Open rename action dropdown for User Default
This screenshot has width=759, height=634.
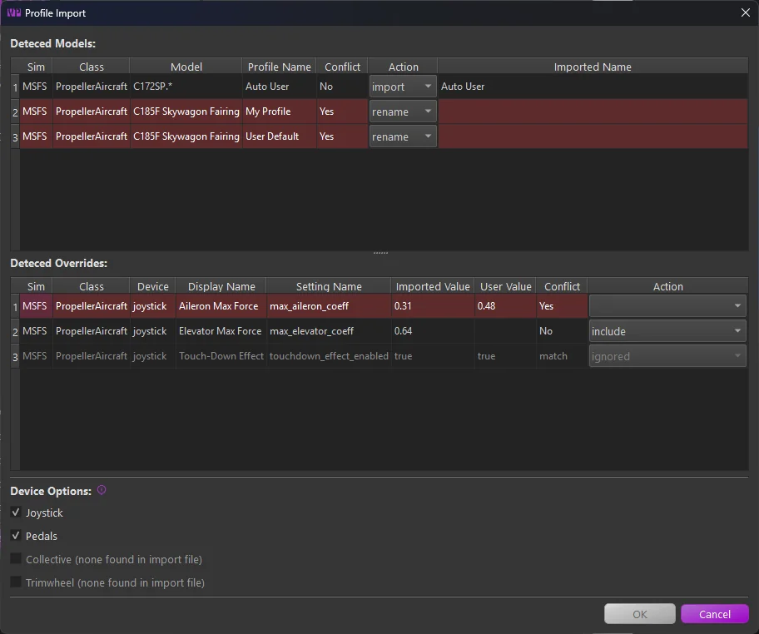402,137
